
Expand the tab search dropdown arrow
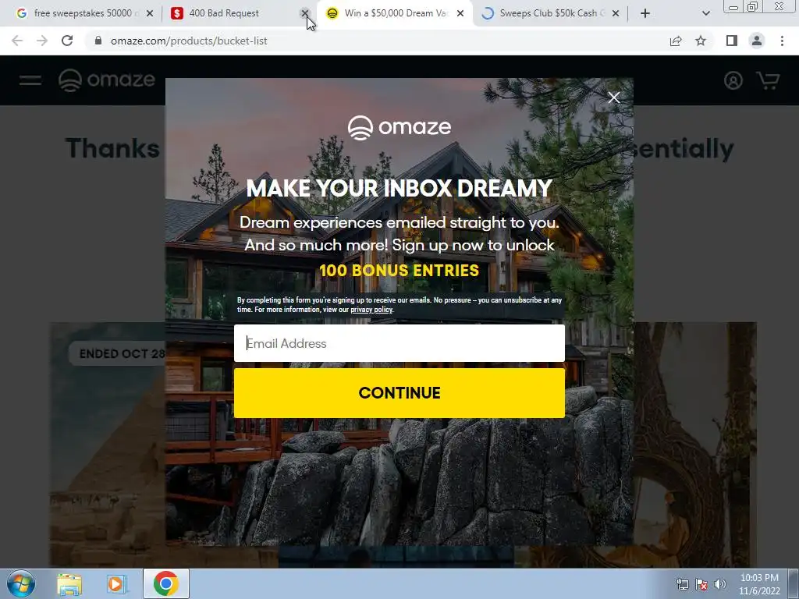tap(705, 13)
